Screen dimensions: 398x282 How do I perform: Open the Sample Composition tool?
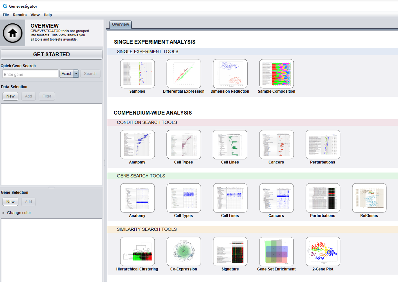277,74
